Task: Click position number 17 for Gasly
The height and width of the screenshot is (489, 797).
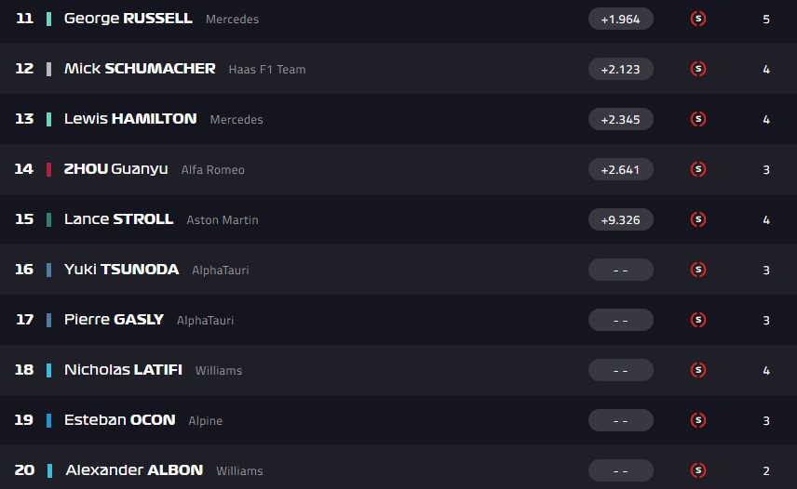Action: pos(24,320)
